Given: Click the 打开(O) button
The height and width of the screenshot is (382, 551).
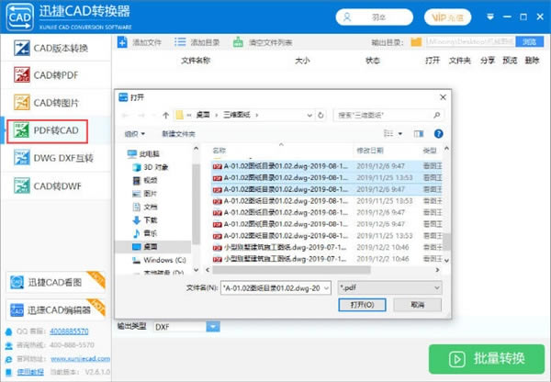Looking at the screenshot, I should pos(362,305).
